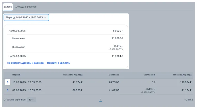Viewport: 197px width, 108px height.
Task: Click the Выплачено column header in table
Action: [149, 75]
